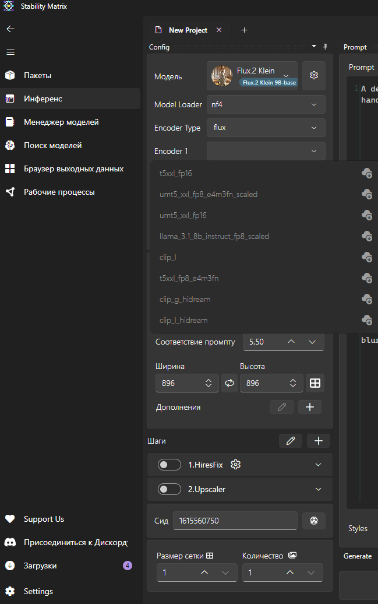The image size is (378, 604).
Task: Download clip_g_hidream via cloud icon
Action: (367, 299)
